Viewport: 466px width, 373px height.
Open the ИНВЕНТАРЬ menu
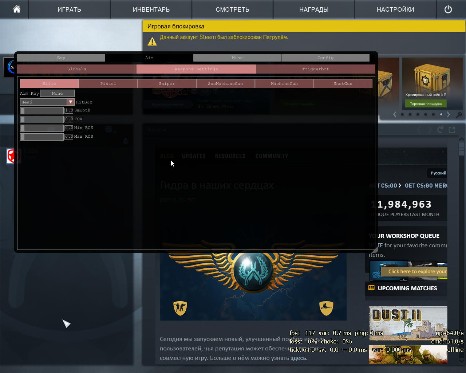coord(151,9)
